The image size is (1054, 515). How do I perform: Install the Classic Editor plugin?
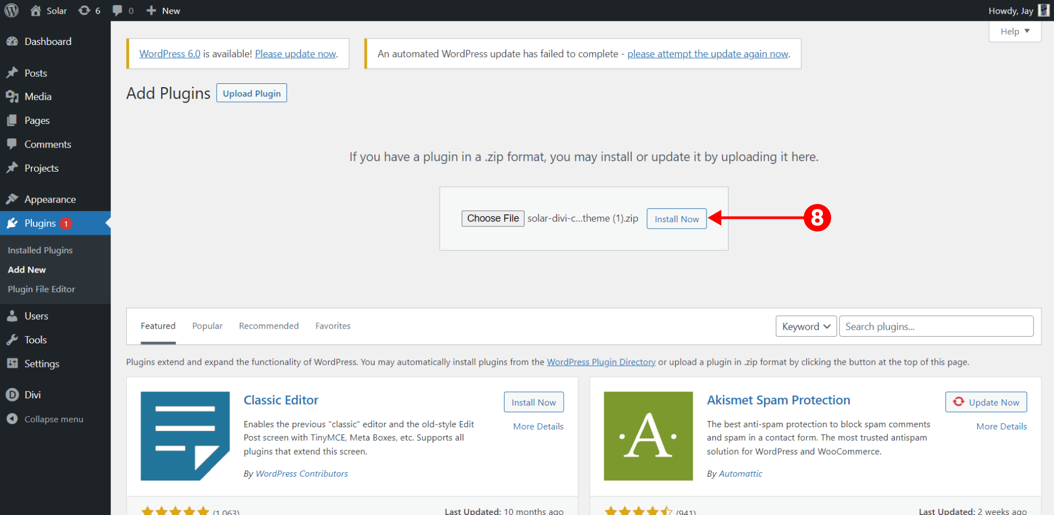pos(534,402)
